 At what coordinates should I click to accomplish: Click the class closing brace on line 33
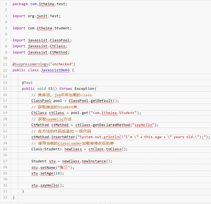tap(14, 198)
